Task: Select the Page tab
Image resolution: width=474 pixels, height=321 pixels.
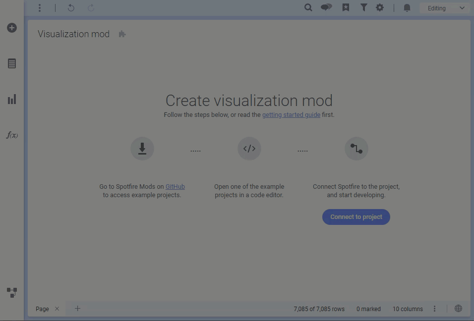Action: click(42, 309)
